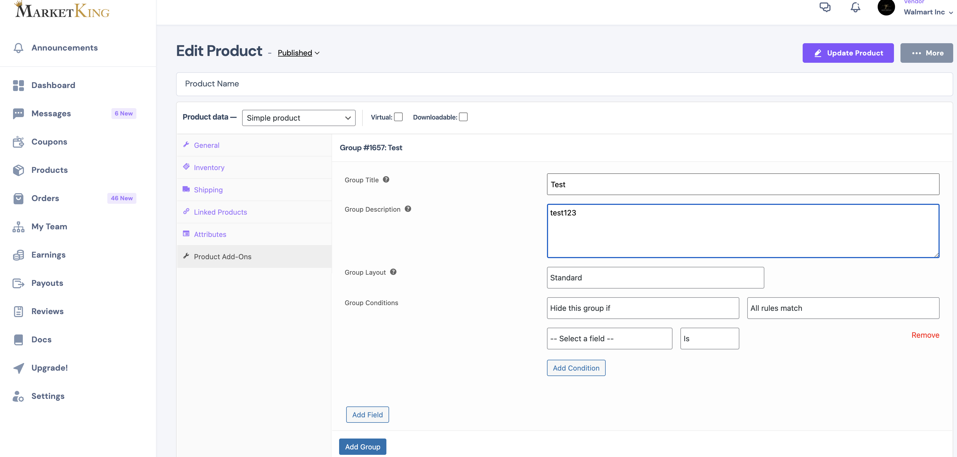Open the 'Is' condition operator dropdown
This screenshot has height=457, width=957.
709,339
